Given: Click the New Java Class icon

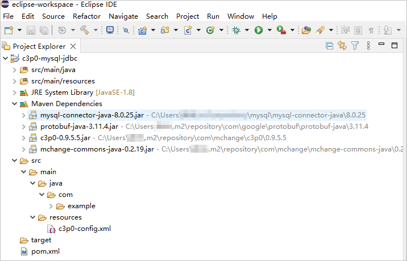Looking at the screenshot, I should coord(188,30).
